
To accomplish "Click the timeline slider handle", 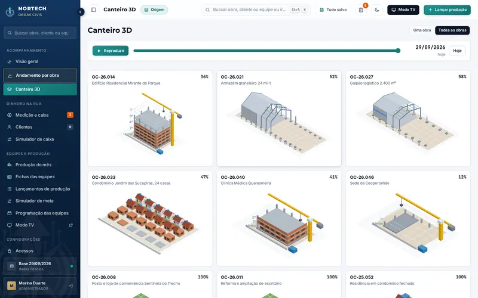I will (x=398, y=51).
